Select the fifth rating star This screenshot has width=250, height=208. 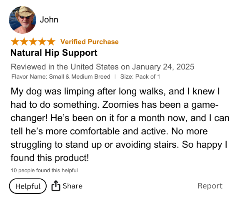pos(50,42)
